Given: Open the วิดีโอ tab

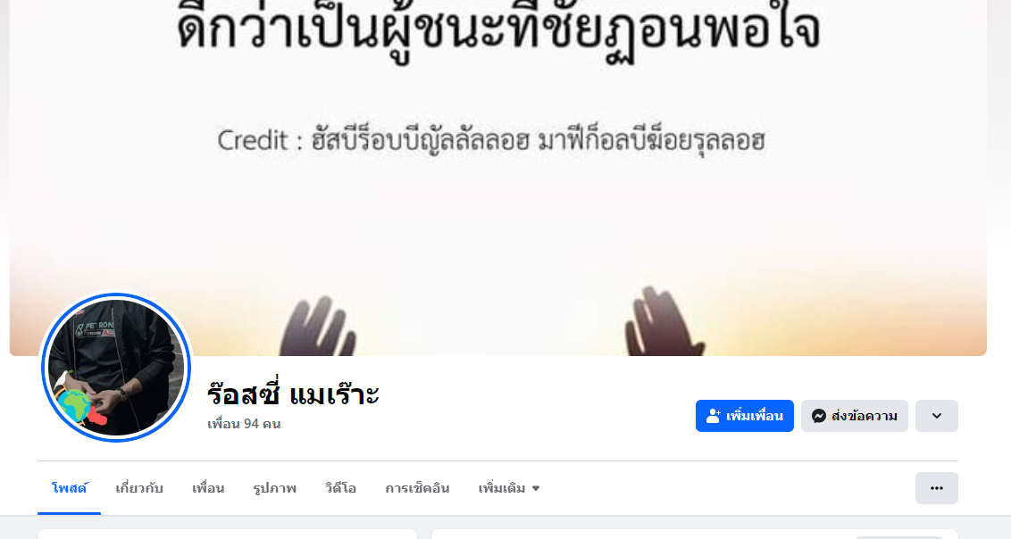Looking at the screenshot, I should (340, 488).
